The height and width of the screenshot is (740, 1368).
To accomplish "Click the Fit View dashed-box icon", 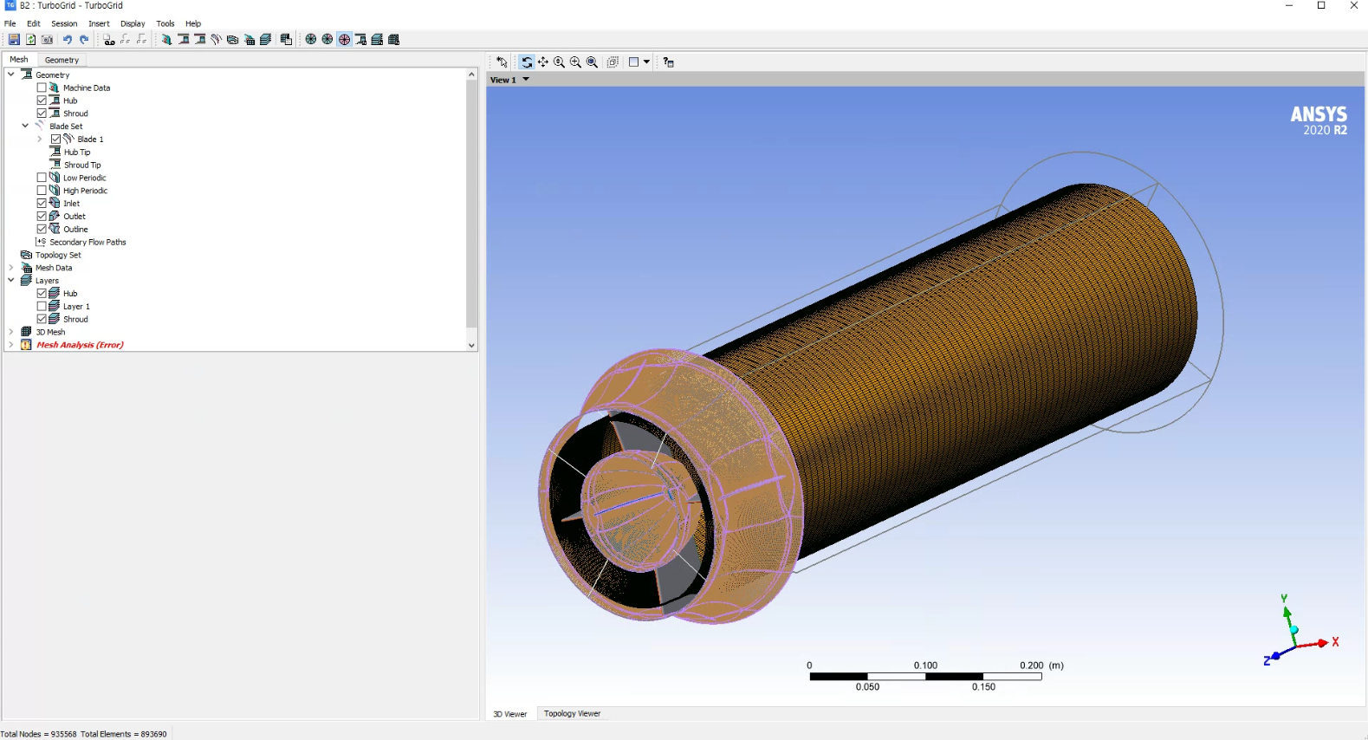I will (x=613, y=62).
